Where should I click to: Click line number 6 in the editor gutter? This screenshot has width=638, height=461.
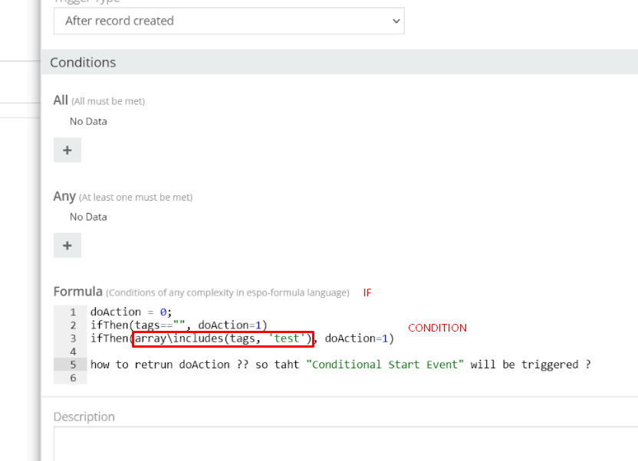(73, 378)
